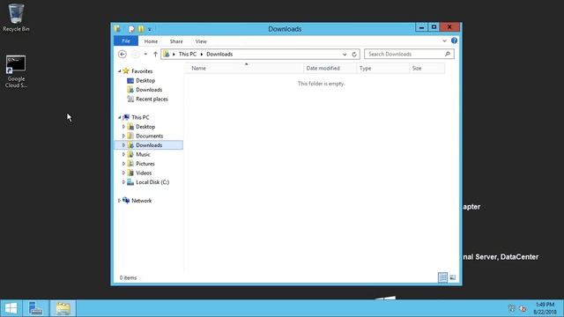Click the '0 items' status text

click(128, 278)
